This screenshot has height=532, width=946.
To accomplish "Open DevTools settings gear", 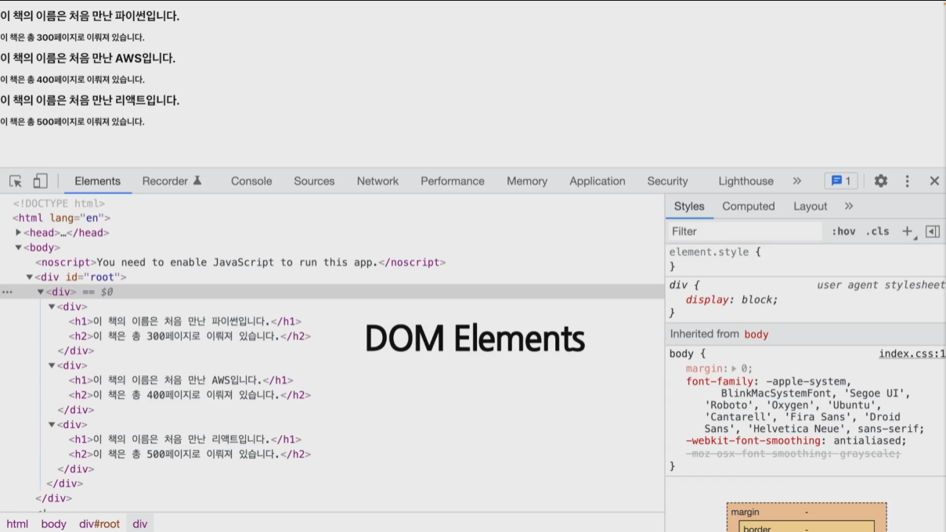I will tap(881, 181).
